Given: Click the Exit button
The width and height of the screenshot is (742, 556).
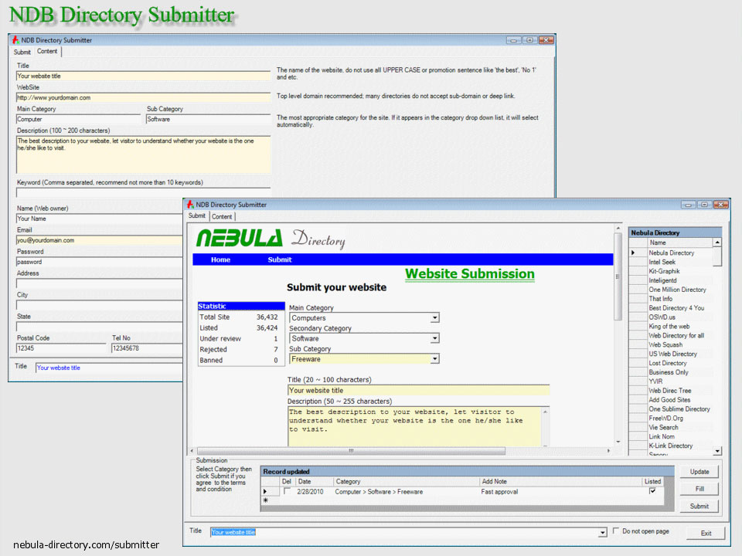Looking at the screenshot, I should 706,533.
